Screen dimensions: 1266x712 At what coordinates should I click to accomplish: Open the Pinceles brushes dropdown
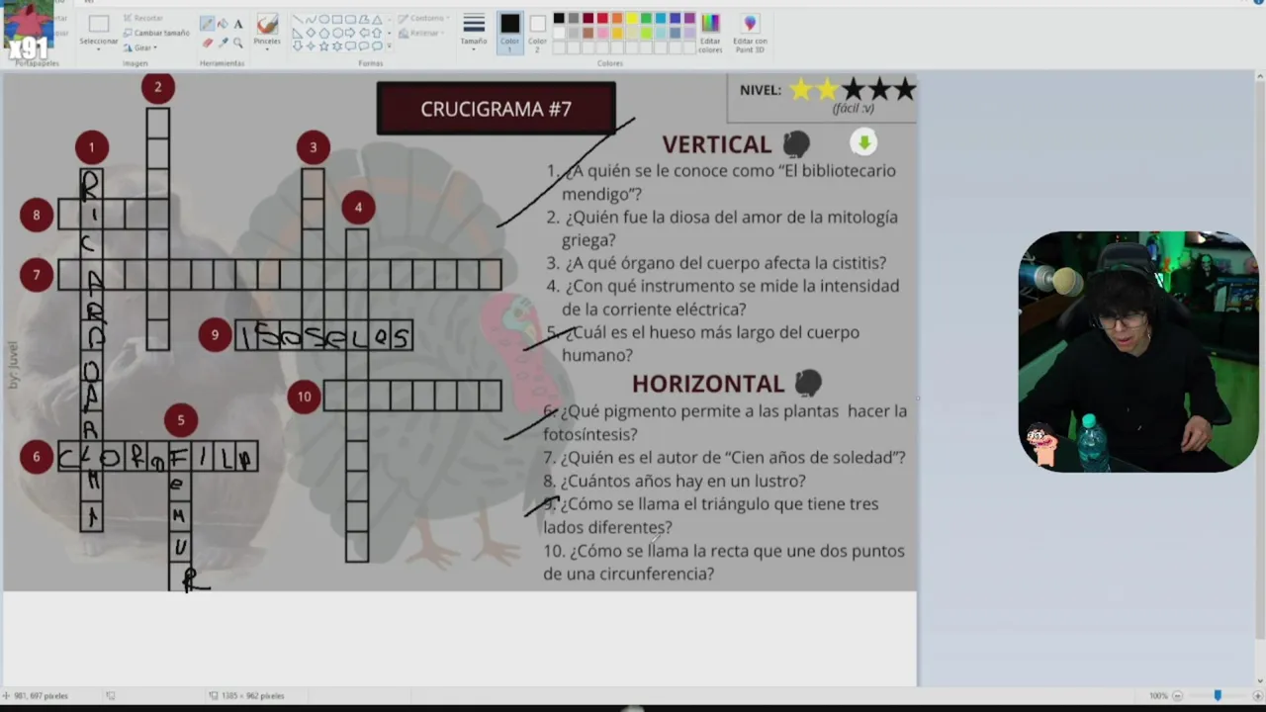coord(267,33)
